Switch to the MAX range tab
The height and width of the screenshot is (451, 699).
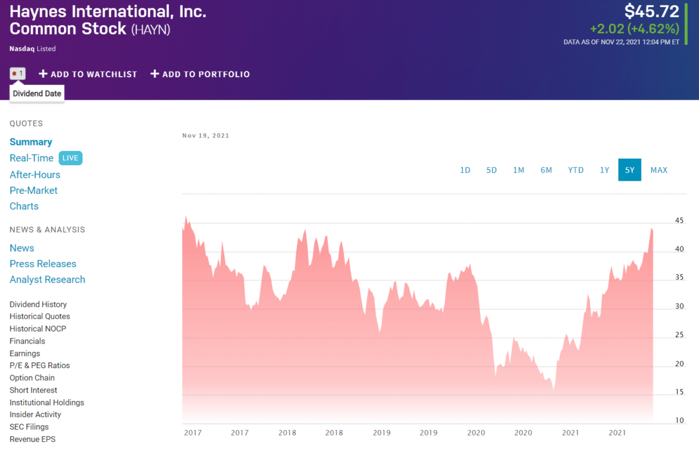click(x=659, y=169)
